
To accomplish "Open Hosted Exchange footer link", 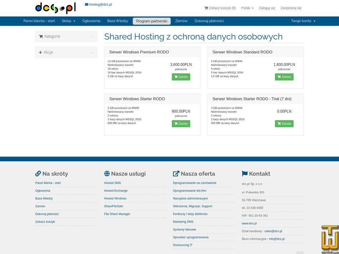I will [116, 191].
